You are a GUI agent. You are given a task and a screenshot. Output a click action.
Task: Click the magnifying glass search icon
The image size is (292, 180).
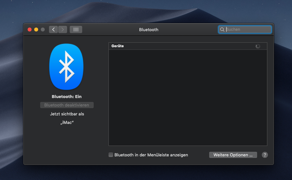pyautogui.click(x=222, y=30)
